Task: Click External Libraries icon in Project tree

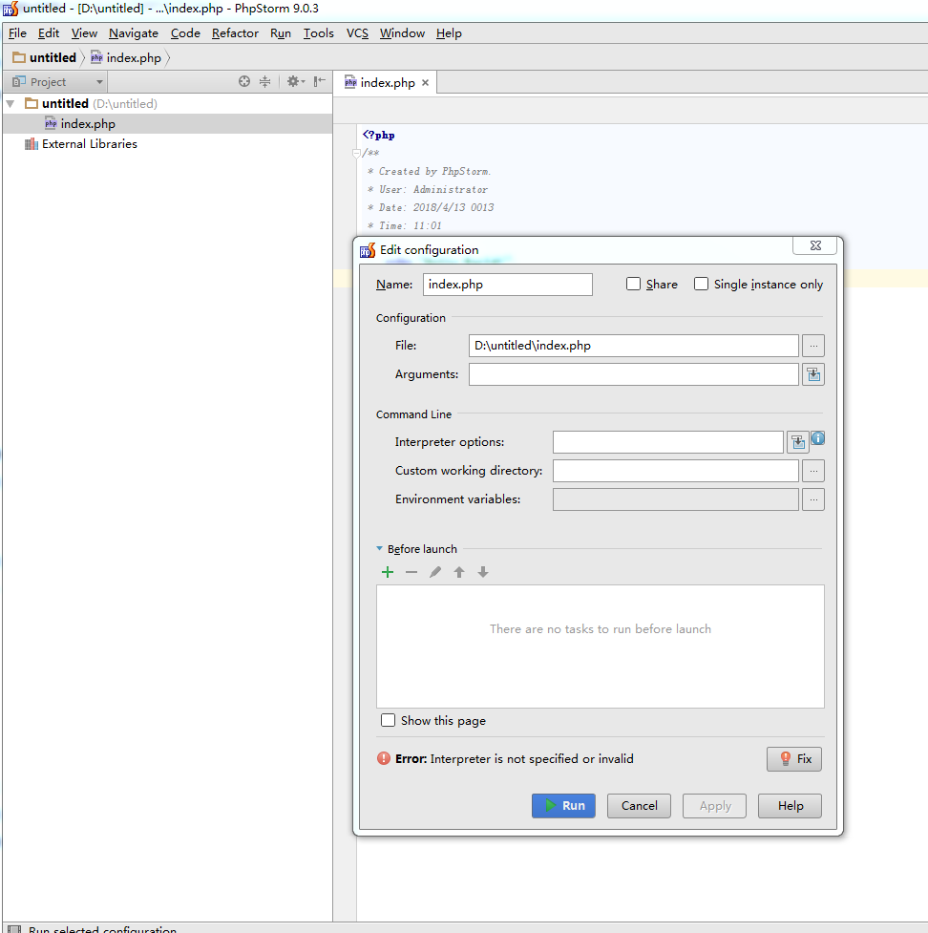Action: pos(31,144)
